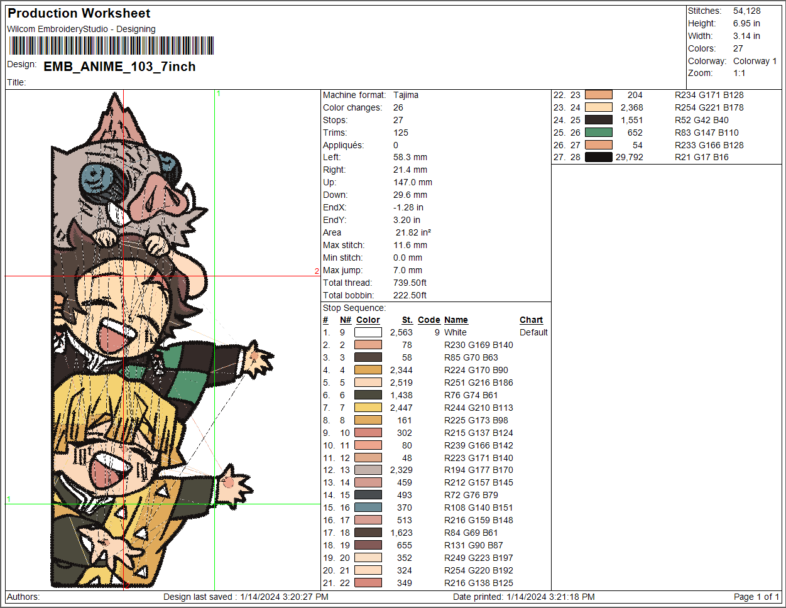Click the Default chart entry for White
Screen dimensions: 786x608
533,332
